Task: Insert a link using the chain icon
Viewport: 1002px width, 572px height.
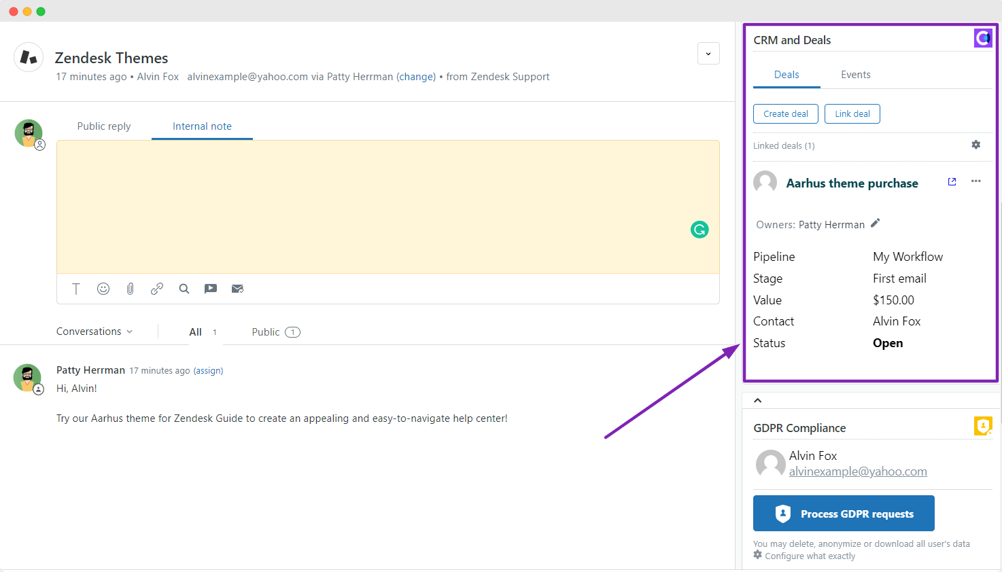Action: click(157, 289)
